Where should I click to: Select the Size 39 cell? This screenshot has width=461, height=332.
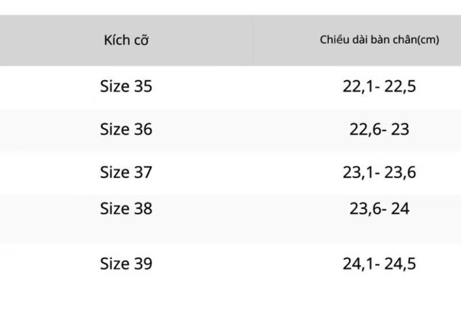tap(126, 264)
